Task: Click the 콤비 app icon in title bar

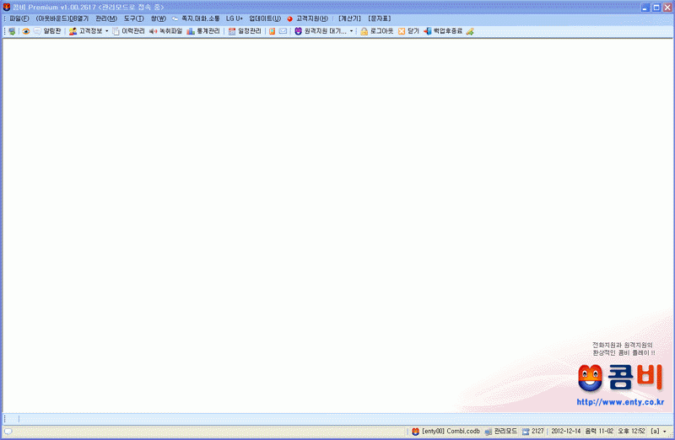Action: tap(7, 7)
